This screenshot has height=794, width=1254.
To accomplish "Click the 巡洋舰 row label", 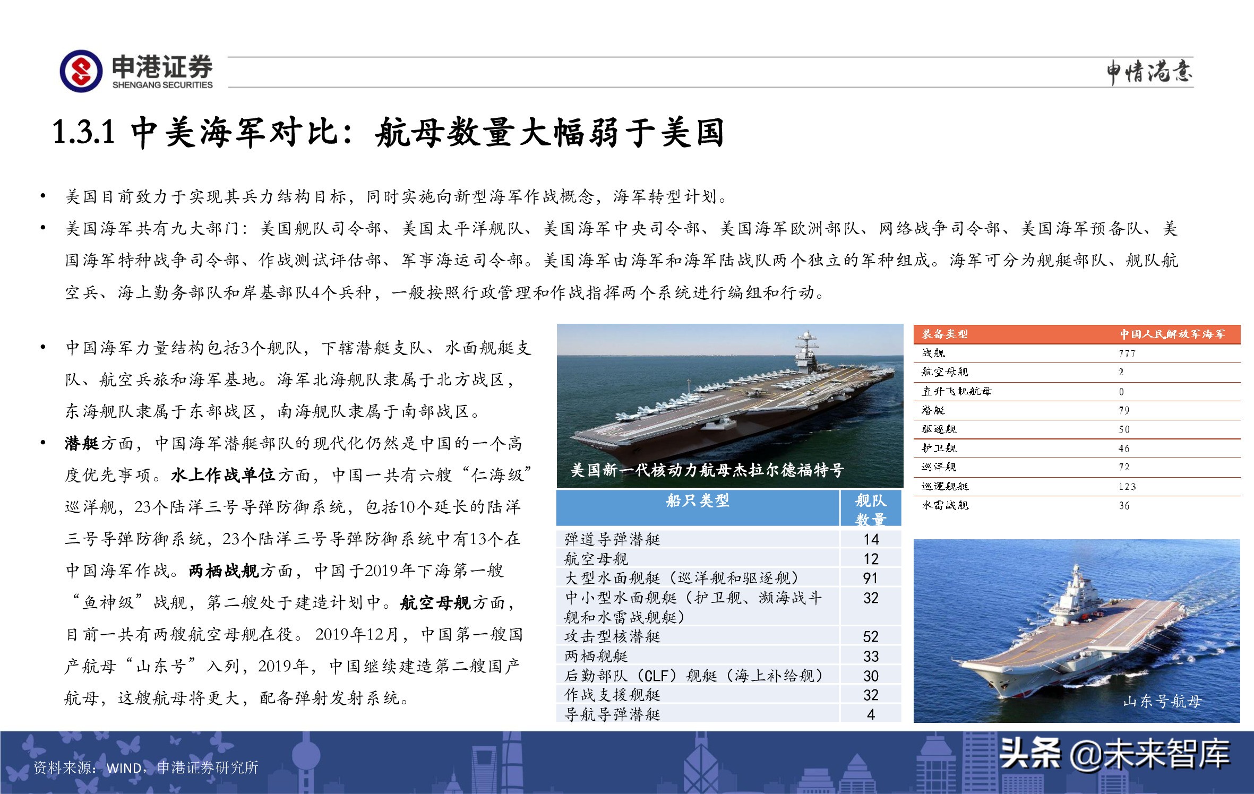I will tap(939, 467).
